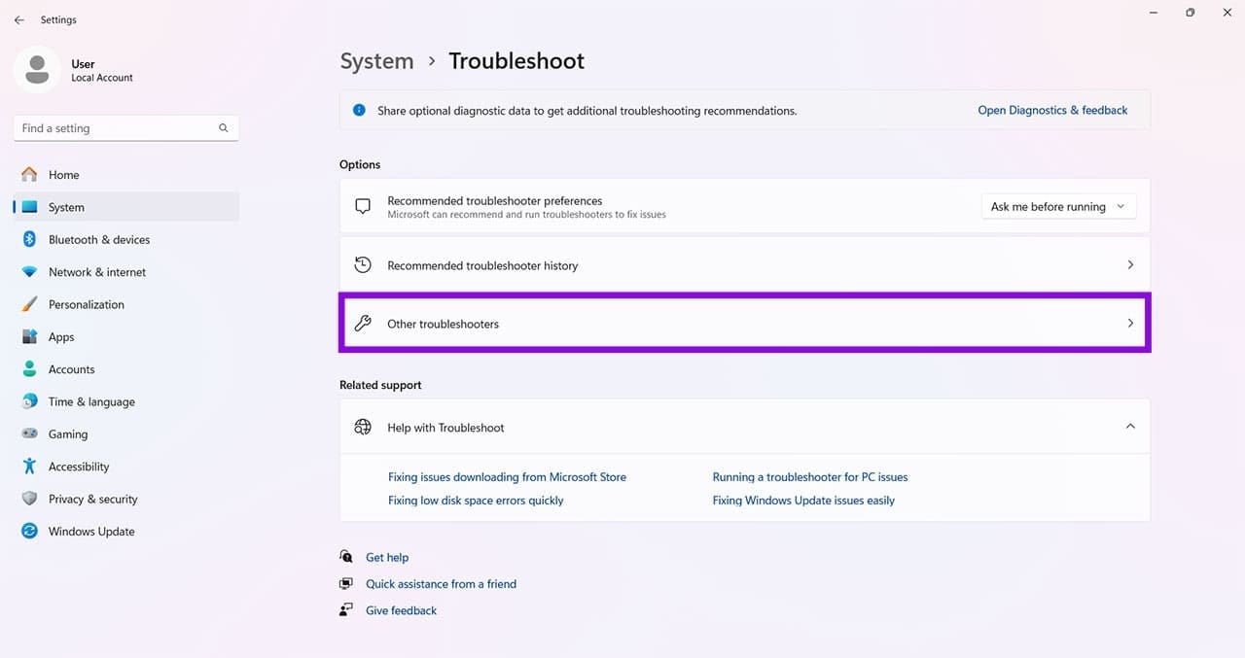Open Diagnostics & feedback link

click(1052, 111)
